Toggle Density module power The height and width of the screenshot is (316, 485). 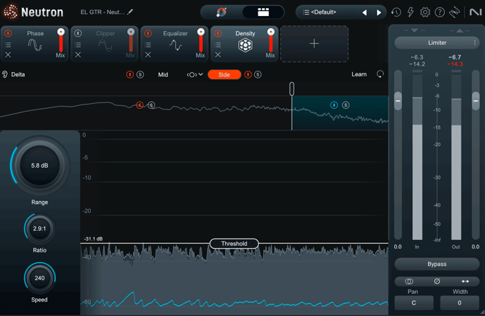point(218,33)
